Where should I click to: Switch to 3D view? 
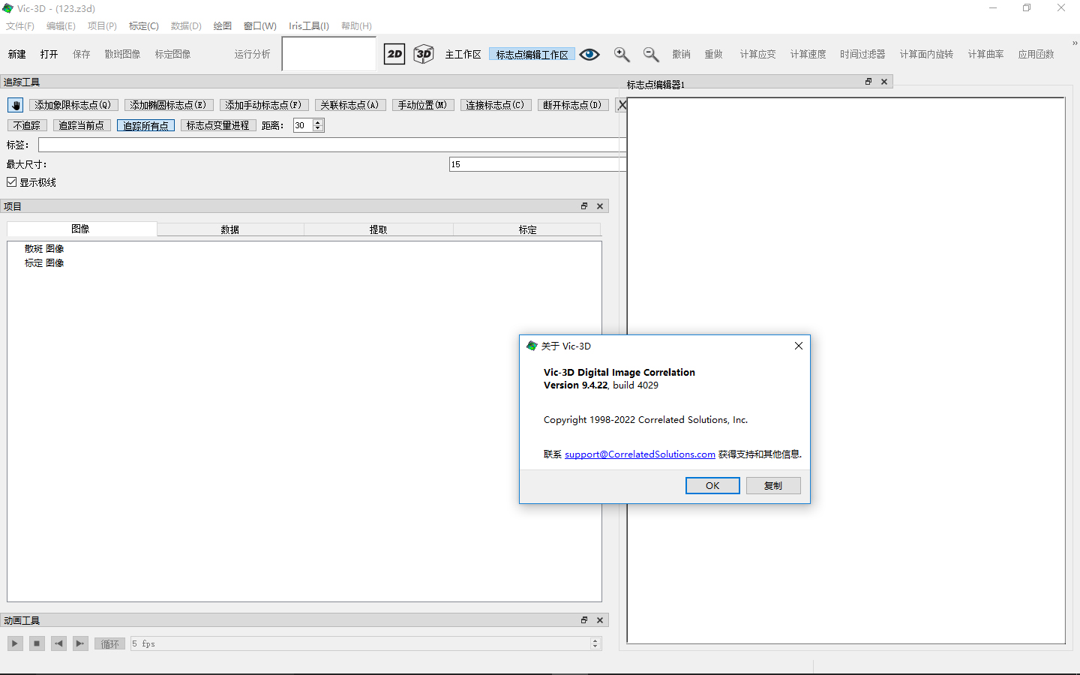[x=424, y=54]
